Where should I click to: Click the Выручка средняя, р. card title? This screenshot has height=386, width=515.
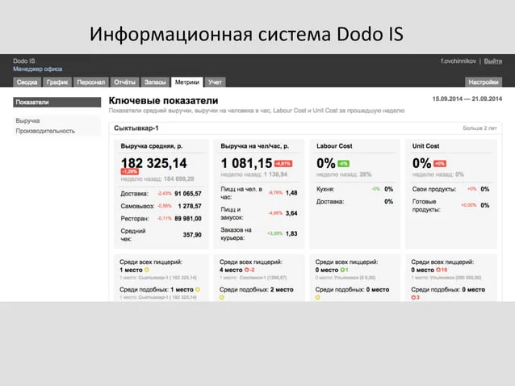pyautogui.click(x=152, y=146)
